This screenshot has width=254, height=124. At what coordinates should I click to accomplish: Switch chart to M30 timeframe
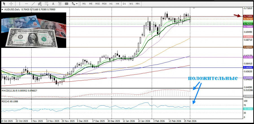(104, 4)
